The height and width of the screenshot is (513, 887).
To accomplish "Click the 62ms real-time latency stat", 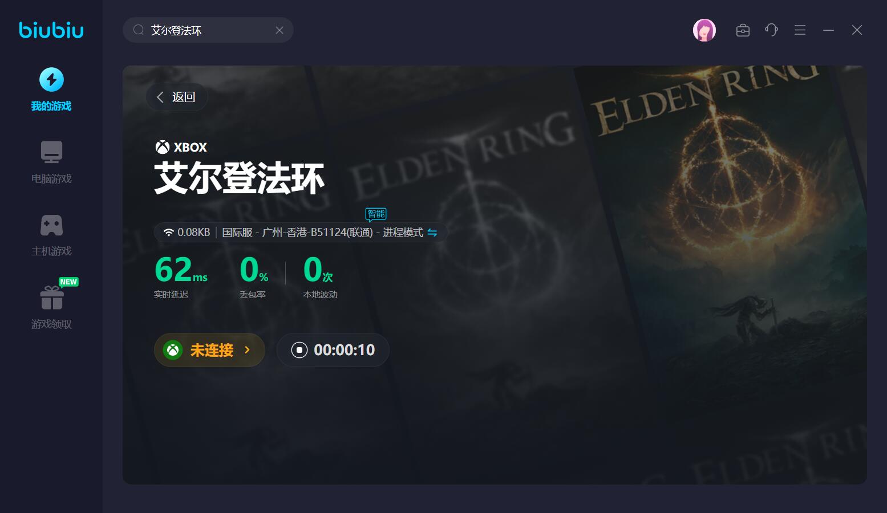I will click(x=181, y=276).
